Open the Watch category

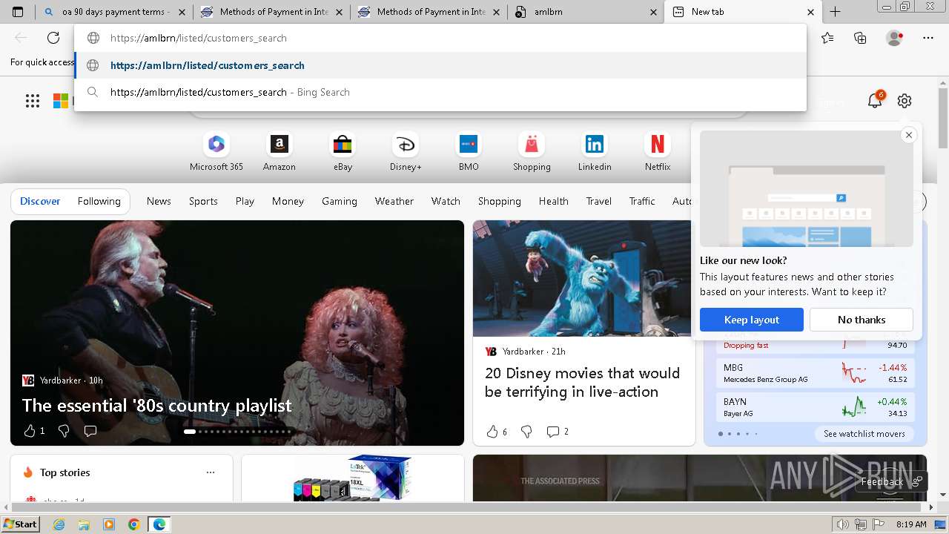446,201
